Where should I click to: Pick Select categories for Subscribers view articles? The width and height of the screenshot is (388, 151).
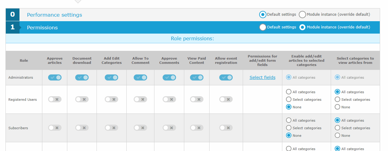[337, 128]
